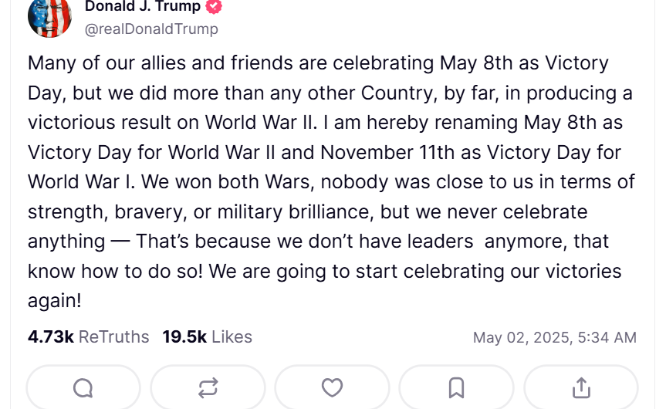Viewport: 666px width, 409px height.
Task: Click the Likes label
Action: [x=232, y=337]
